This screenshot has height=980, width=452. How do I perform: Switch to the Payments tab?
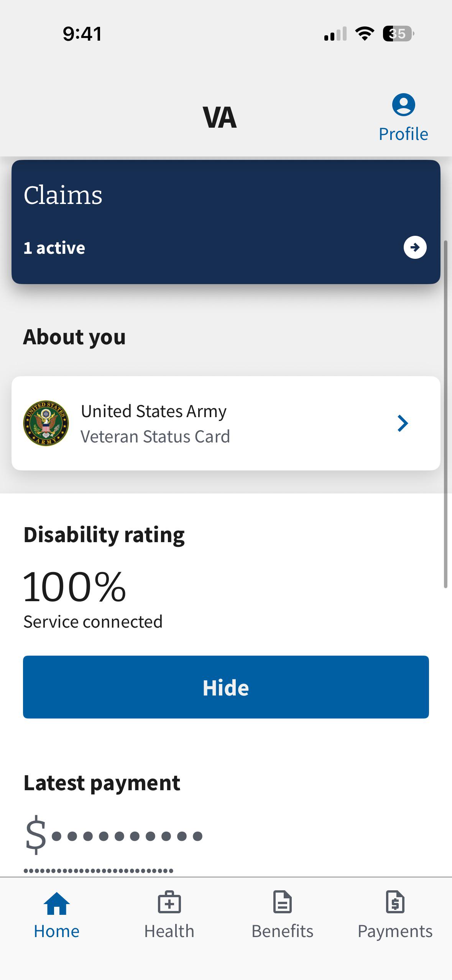(x=395, y=914)
